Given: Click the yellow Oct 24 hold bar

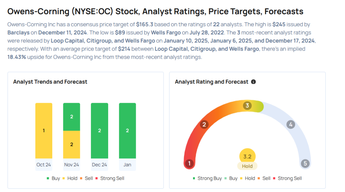Looking at the screenshot, I should pos(44,131).
